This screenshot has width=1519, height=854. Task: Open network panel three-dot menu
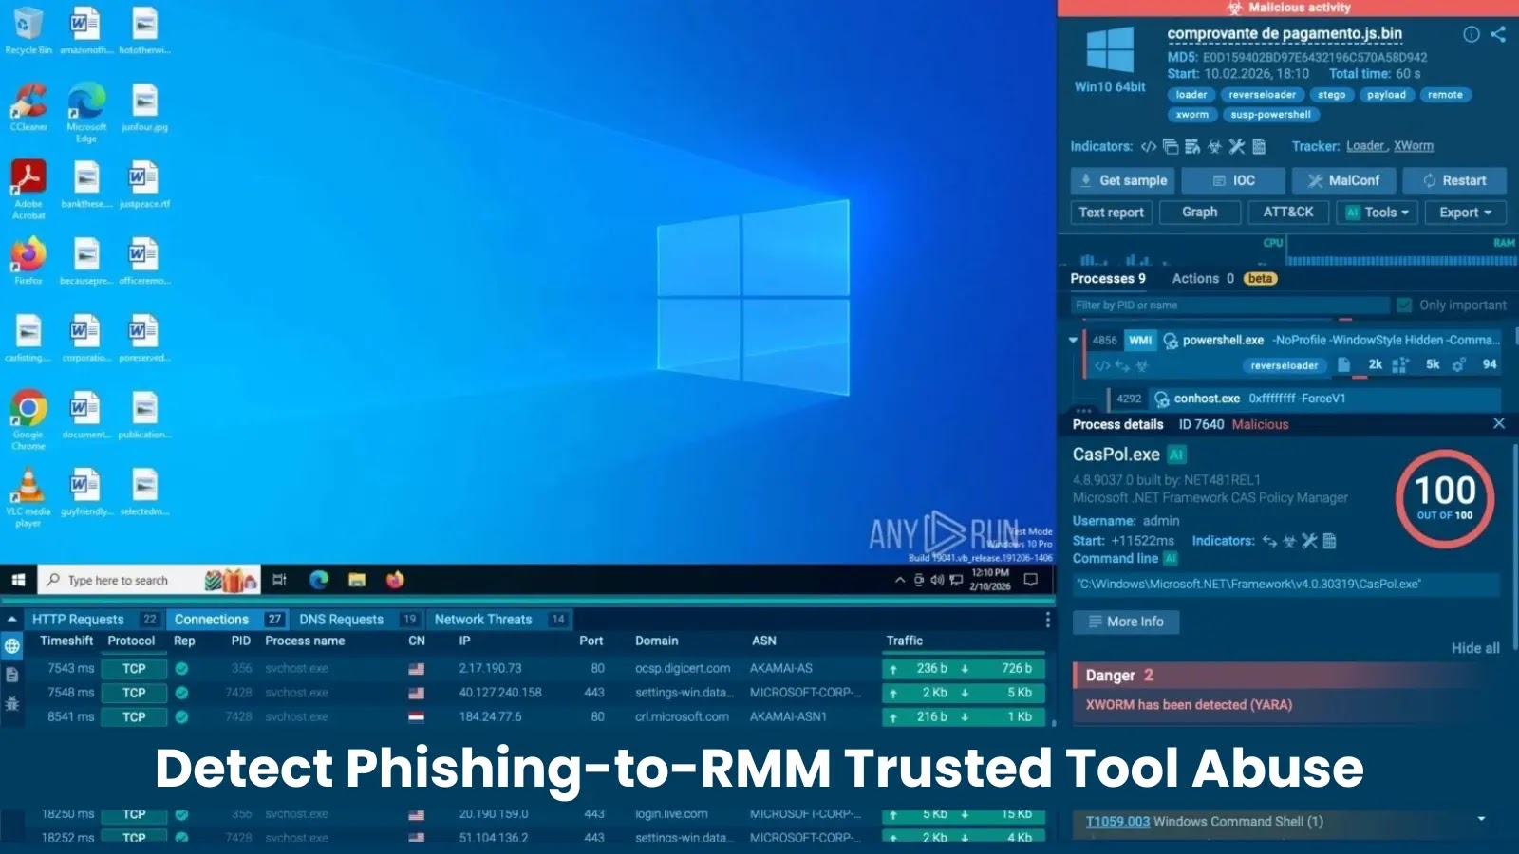tap(1047, 620)
